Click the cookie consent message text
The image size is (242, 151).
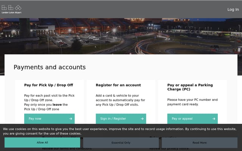tap(119, 131)
